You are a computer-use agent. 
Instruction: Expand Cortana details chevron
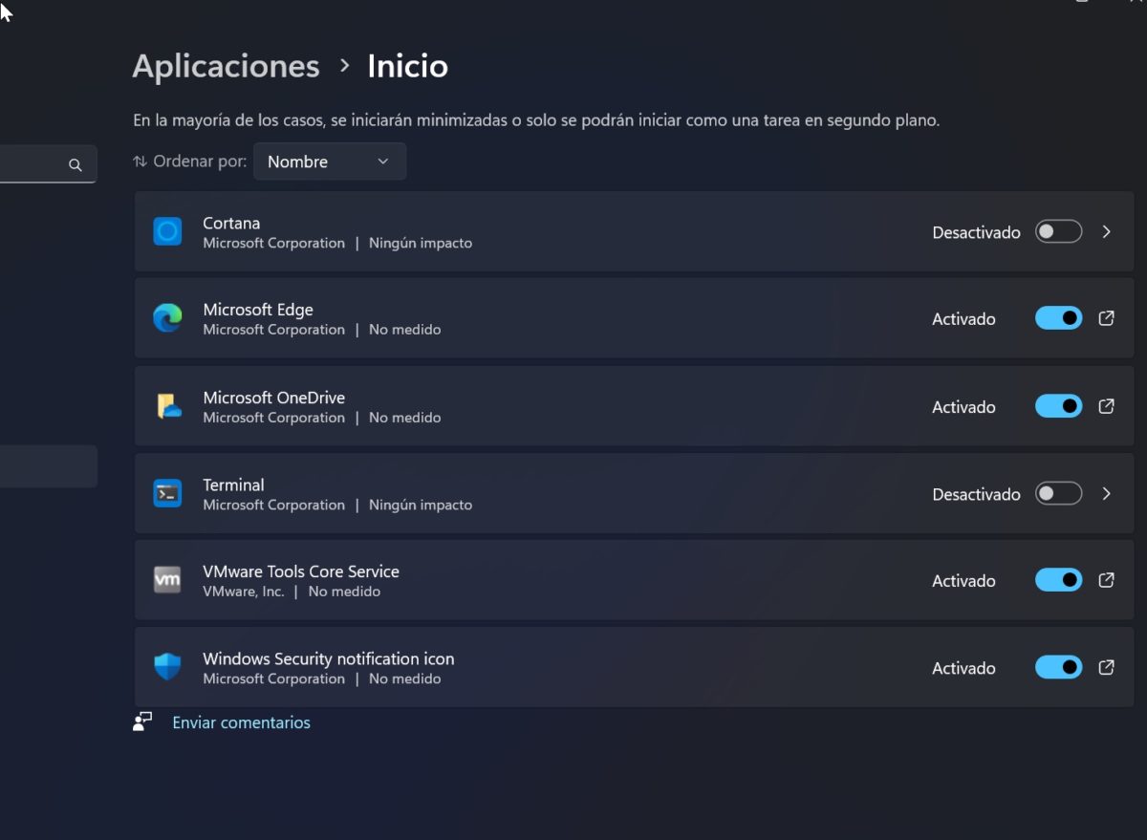coord(1106,231)
